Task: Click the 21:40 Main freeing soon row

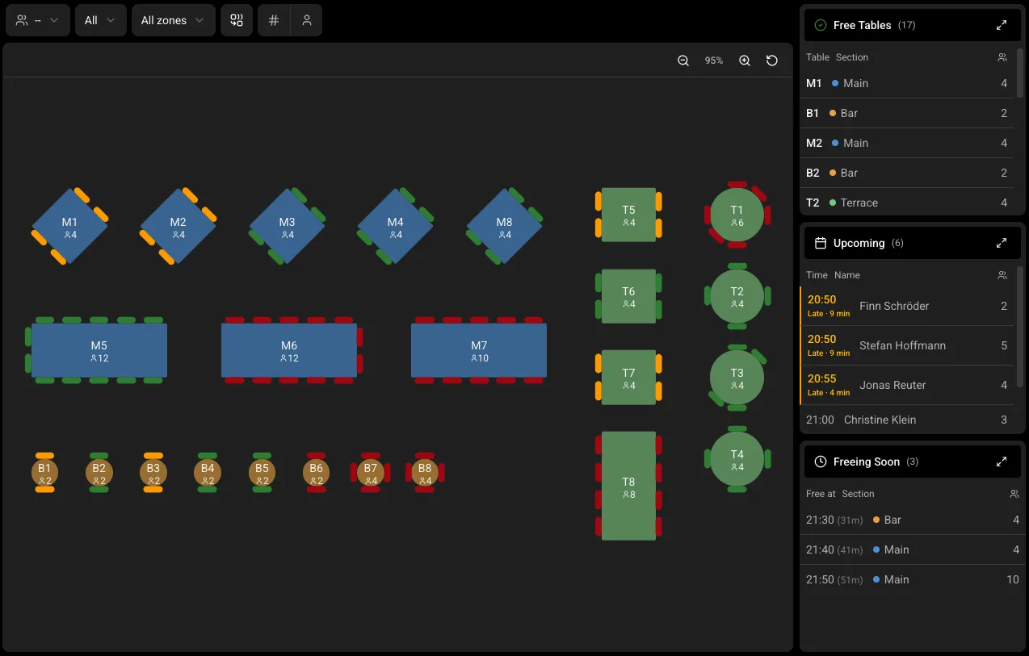Action: click(x=913, y=549)
